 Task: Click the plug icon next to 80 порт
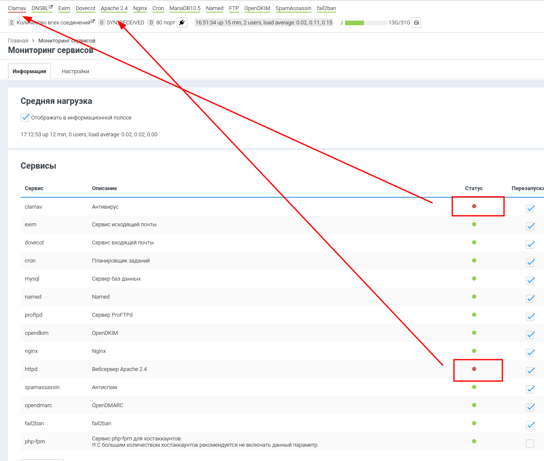tap(182, 23)
